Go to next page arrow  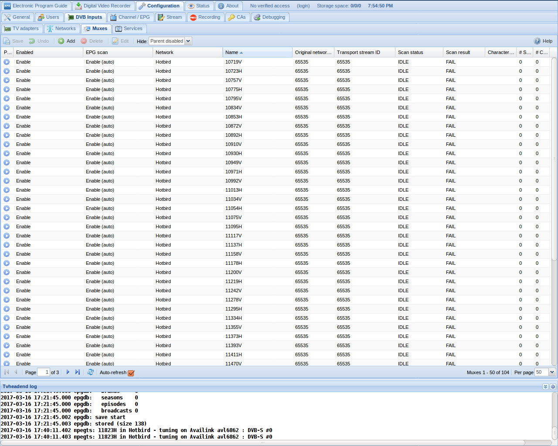[68, 372]
